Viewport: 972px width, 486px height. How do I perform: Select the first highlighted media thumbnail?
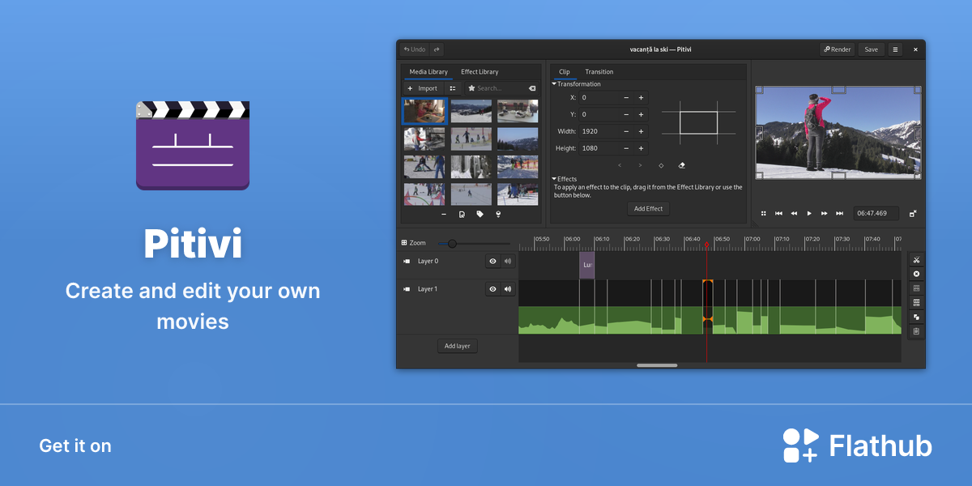pyautogui.click(x=424, y=111)
